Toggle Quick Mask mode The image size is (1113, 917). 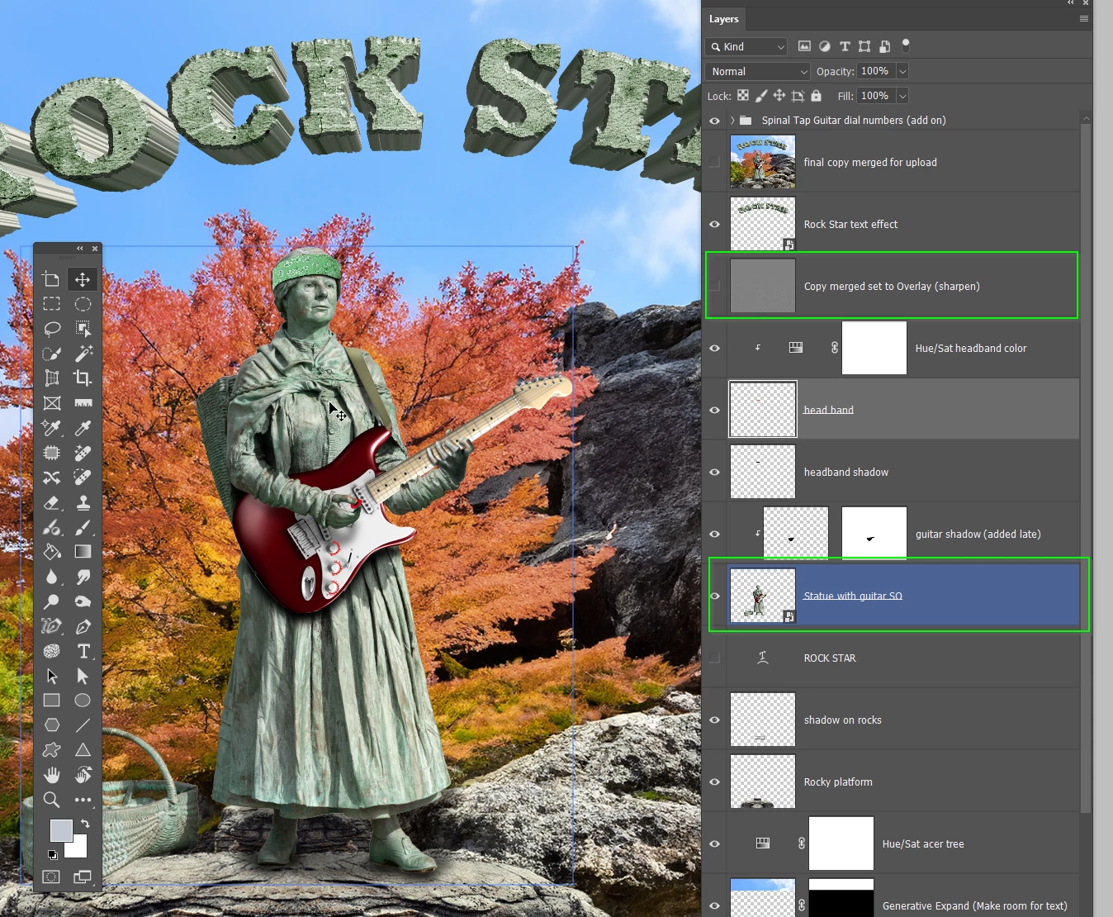(x=51, y=877)
